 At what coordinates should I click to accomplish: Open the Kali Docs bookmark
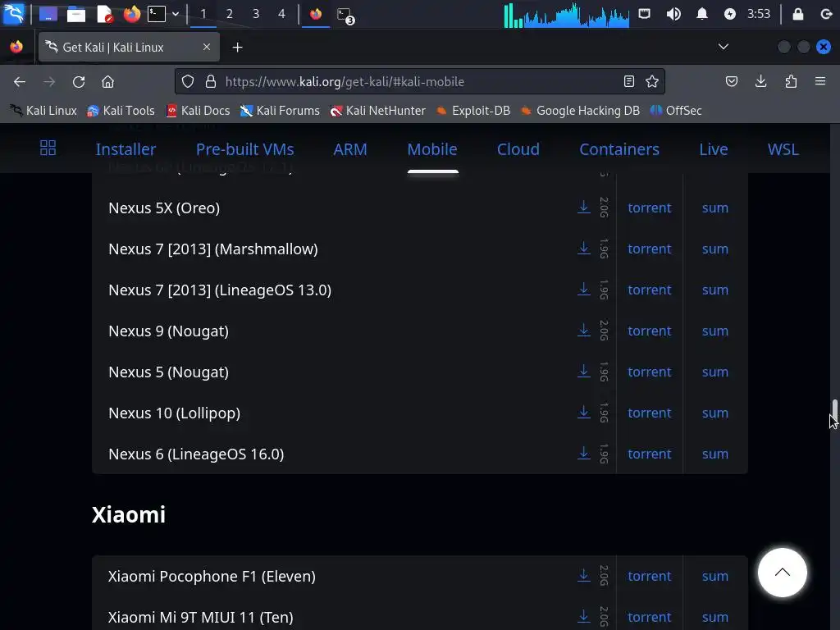[199, 111]
